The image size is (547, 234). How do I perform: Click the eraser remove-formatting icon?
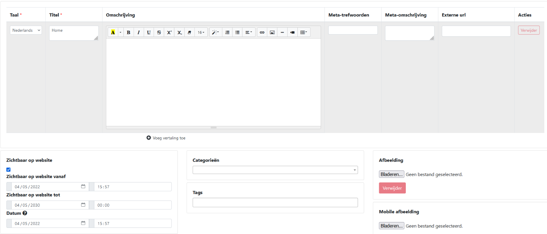pyautogui.click(x=189, y=32)
